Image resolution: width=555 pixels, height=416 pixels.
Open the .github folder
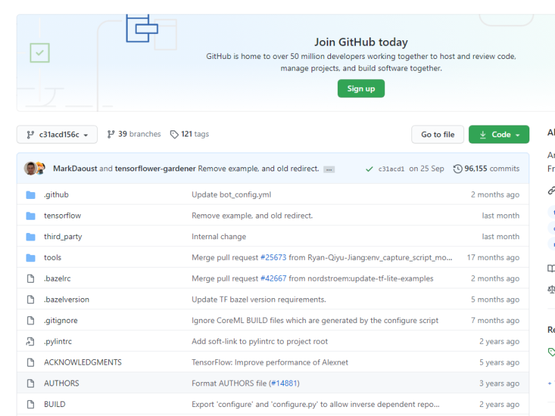56,195
